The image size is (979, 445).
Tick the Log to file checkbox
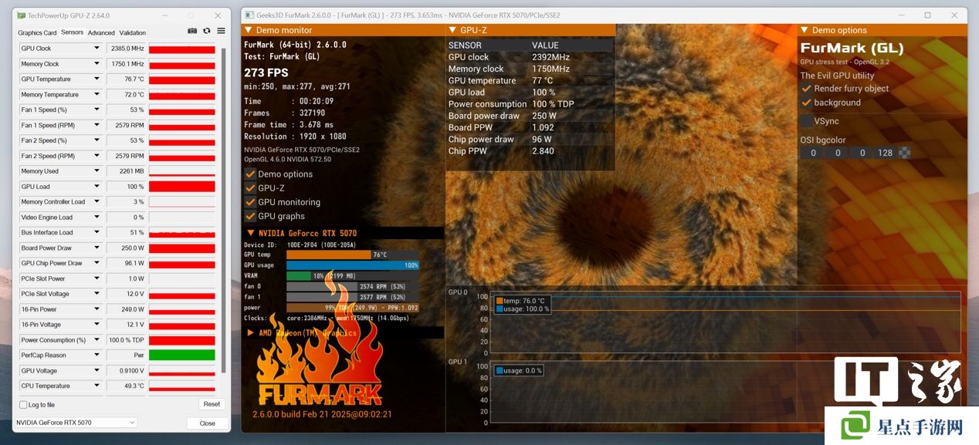coord(23,405)
